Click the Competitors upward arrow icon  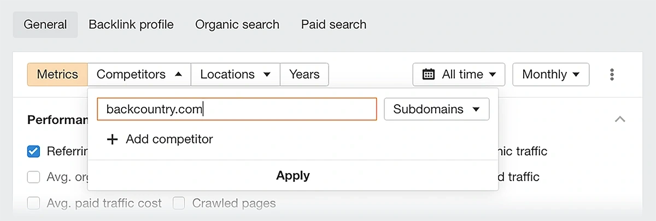tap(178, 74)
